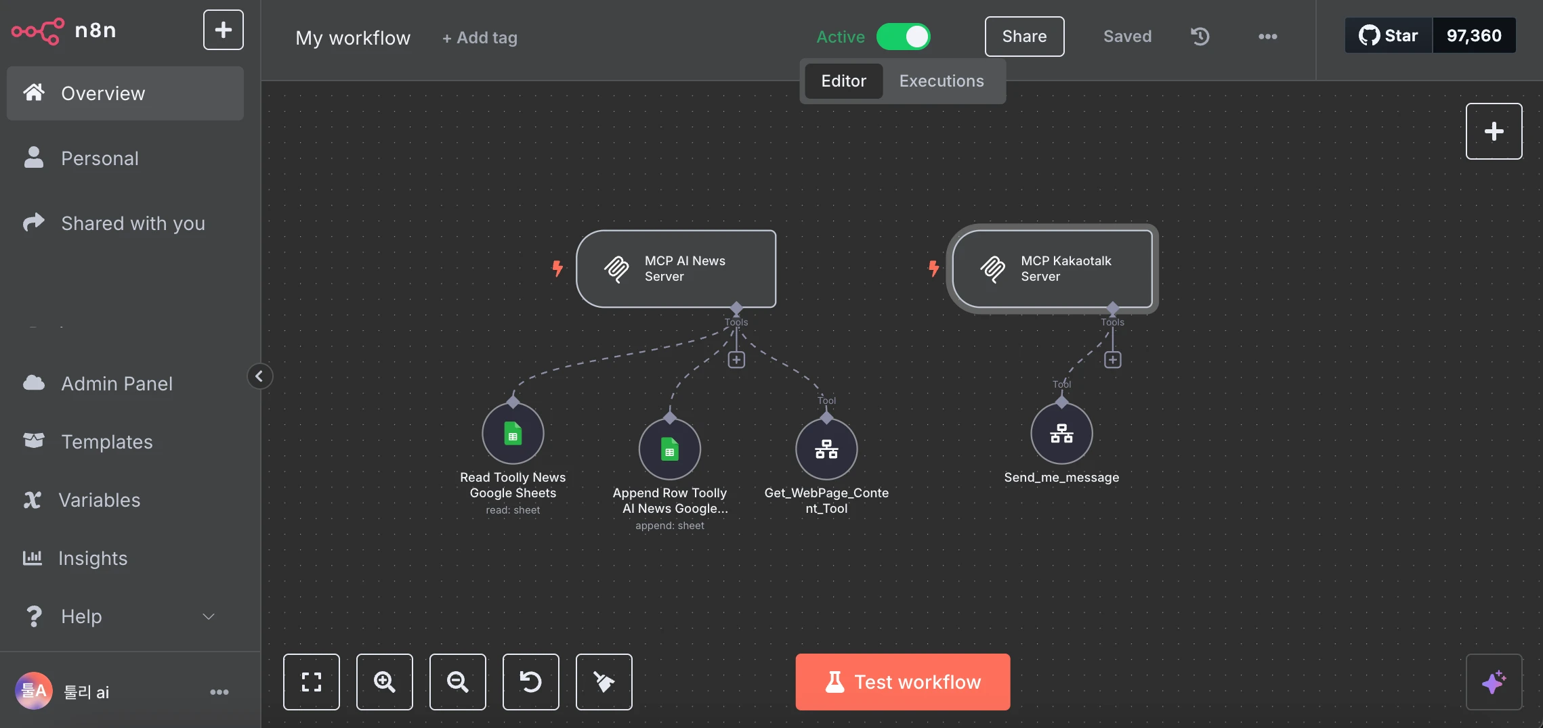Click the 97,360 star count
The height and width of the screenshot is (728, 1543).
(1474, 35)
